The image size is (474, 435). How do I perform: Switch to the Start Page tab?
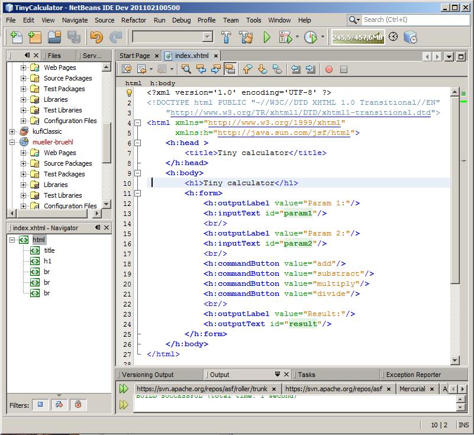(134, 56)
